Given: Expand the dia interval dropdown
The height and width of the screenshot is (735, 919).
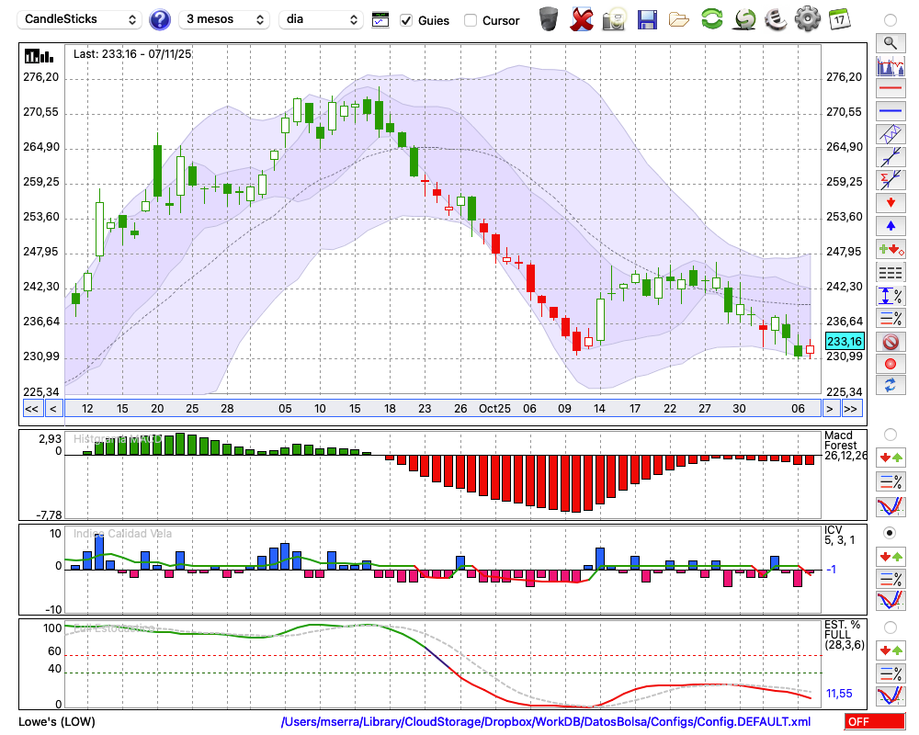Looking at the screenshot, I should (x=321, y=19).
